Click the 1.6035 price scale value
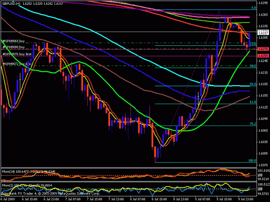Image resolution: width=270 pixels, height=202 pixels. coord(263,142)
